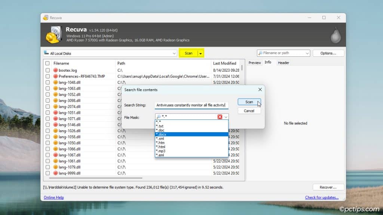Cancel the Search file contents dialog
The width and height of the screenshot is (383, 215).
tap(249, 111)
